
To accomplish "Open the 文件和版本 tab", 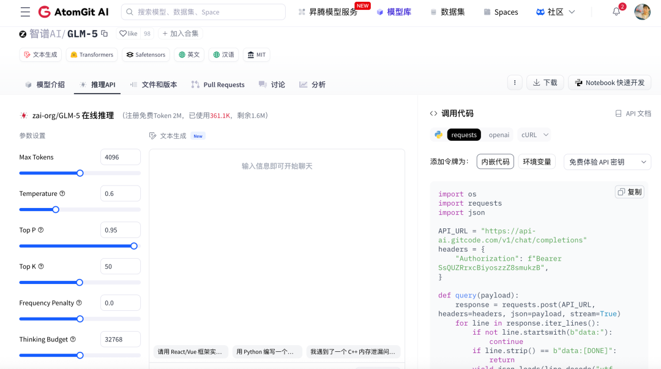I will pyautogui.click(x=154, y=84).
